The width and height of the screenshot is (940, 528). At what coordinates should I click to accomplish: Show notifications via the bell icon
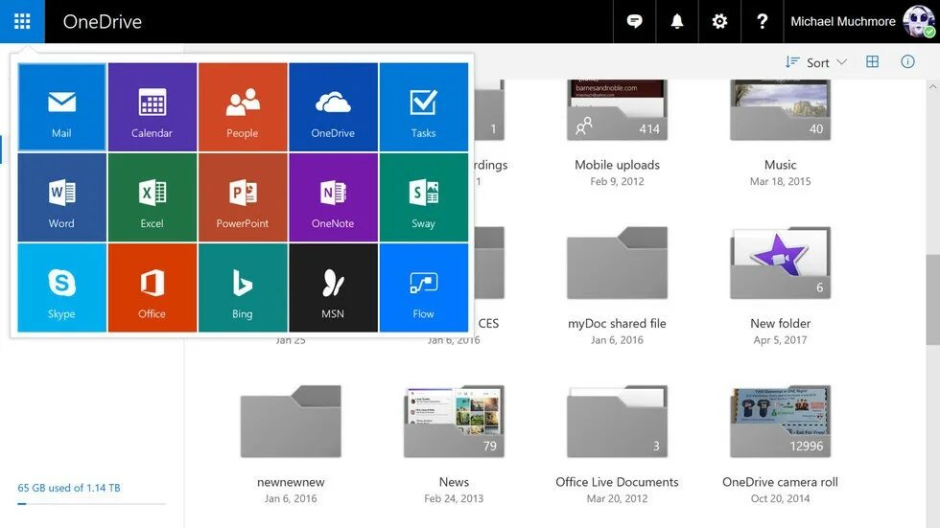677,21
